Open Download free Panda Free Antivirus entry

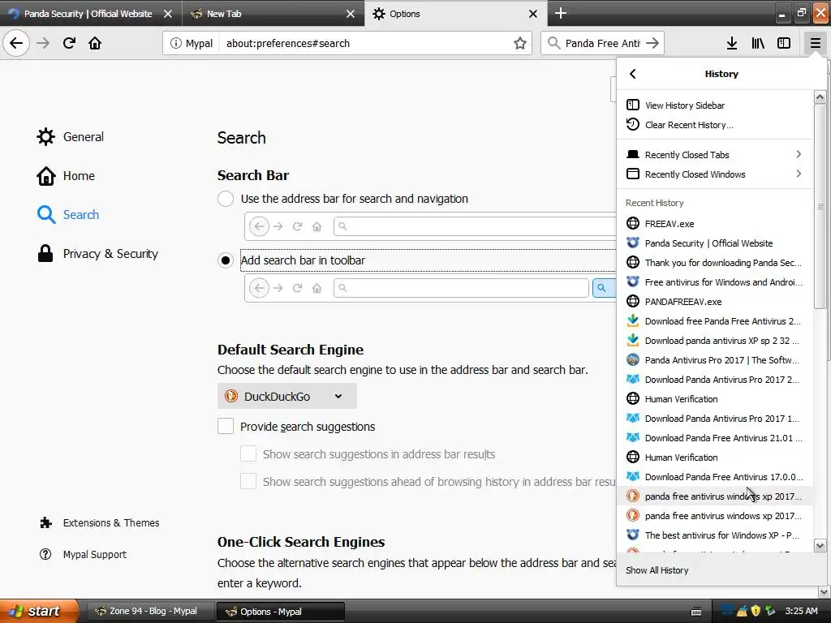pos(714,321)
